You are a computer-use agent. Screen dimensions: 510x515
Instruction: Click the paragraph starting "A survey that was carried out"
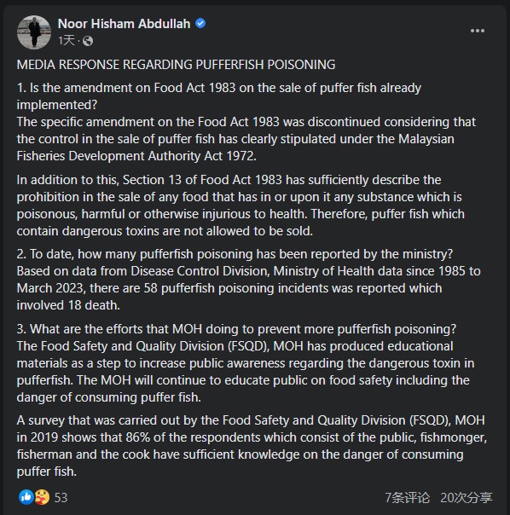tap(252, 446)
